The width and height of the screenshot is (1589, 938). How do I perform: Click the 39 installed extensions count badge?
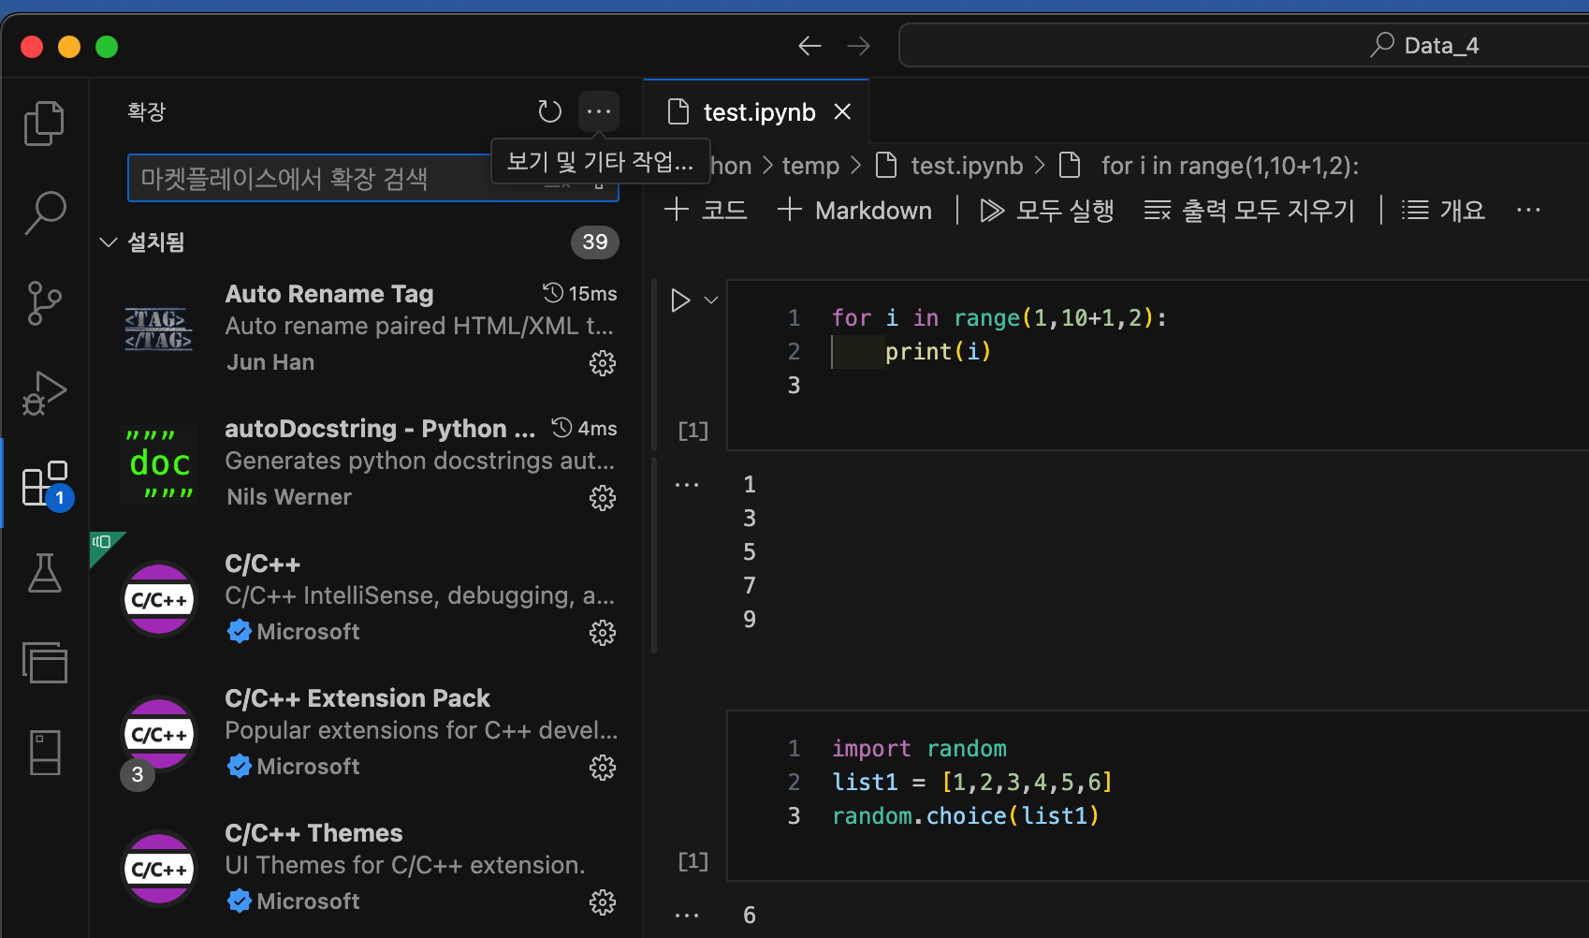coord(595,242)
